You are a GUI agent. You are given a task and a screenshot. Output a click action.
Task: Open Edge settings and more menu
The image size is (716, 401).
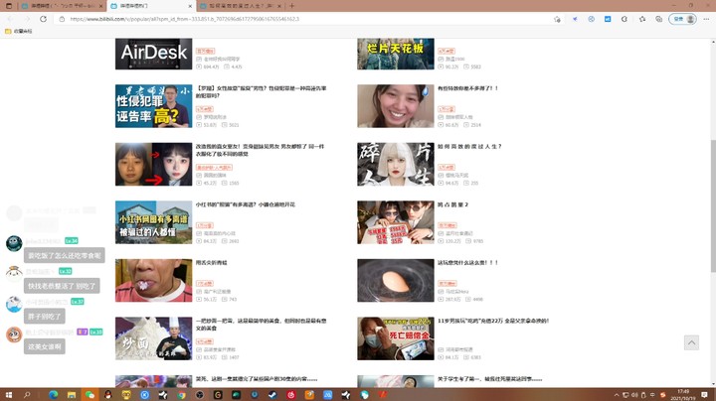pyautogui.click(x=706, y=19)
